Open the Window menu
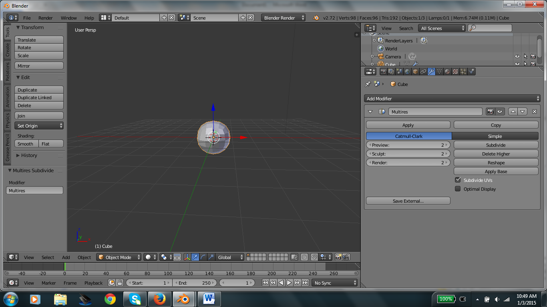Image resolution: width=547 pixels, height=307 pixels. [x=69, y=18]
